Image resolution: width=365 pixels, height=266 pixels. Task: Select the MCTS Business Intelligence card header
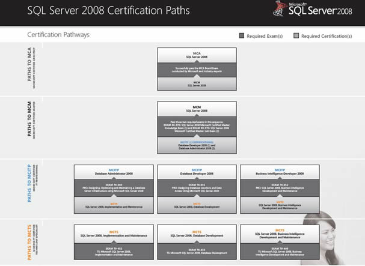[280, 234]
